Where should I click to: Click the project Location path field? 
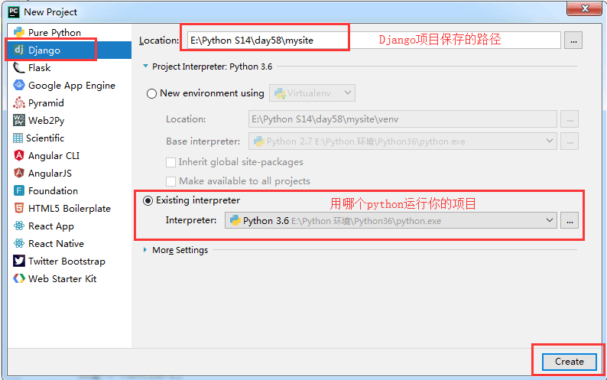coord(374,40)
